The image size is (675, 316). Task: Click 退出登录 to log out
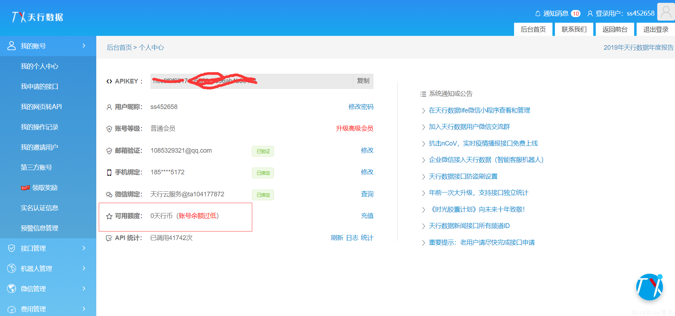coord(656,29)
